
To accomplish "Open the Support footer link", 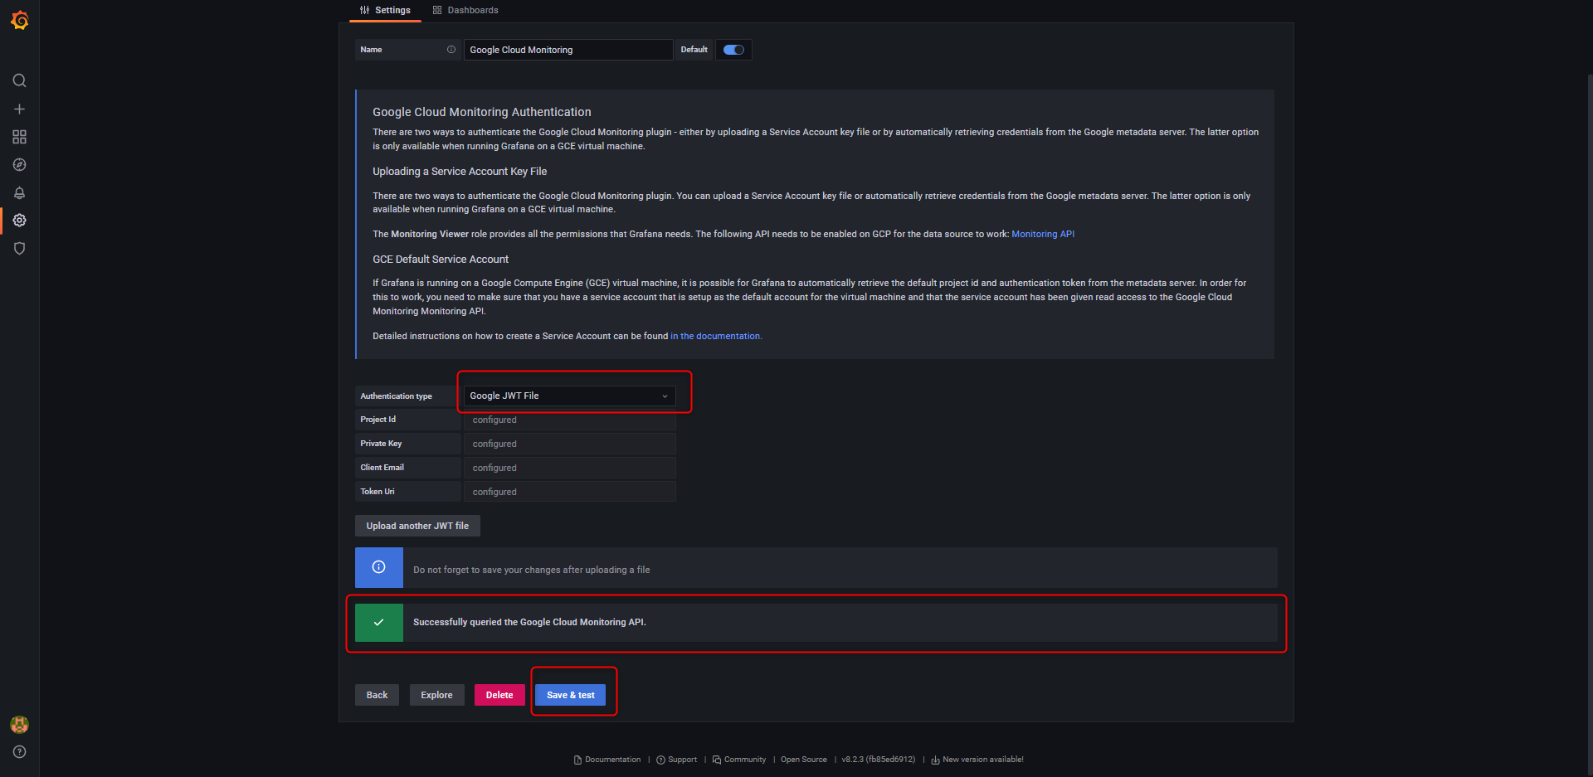I will pyautogui.click(x=676, y=760).
